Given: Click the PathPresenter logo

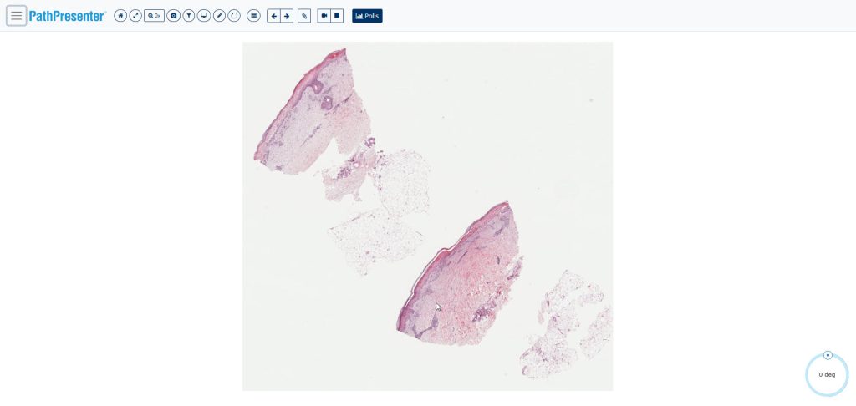Looking at the screenshot, I should coord(68,16).
